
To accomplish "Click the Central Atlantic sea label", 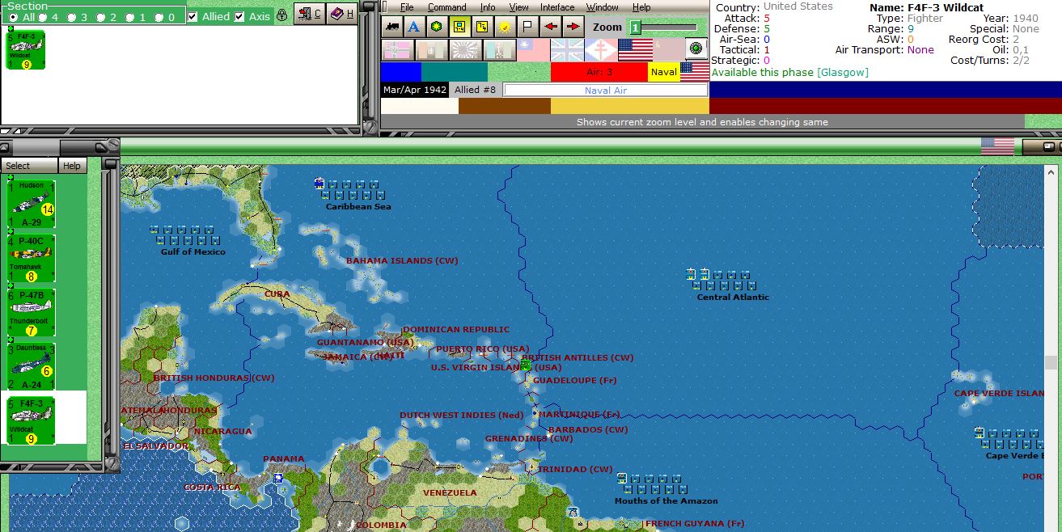I will [733, 297].
